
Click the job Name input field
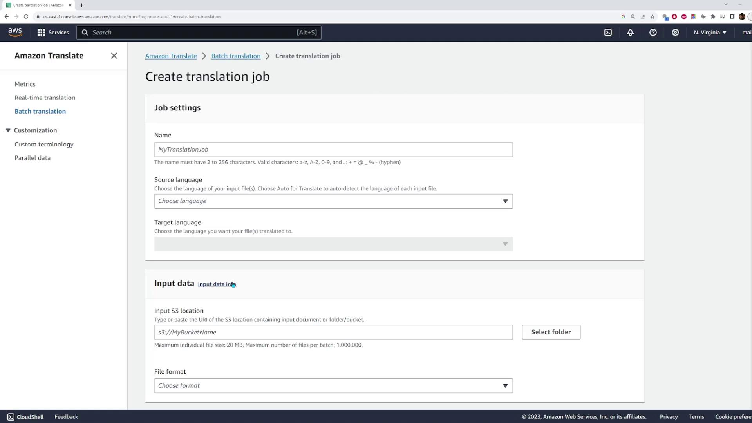click(x=333, y=150)
